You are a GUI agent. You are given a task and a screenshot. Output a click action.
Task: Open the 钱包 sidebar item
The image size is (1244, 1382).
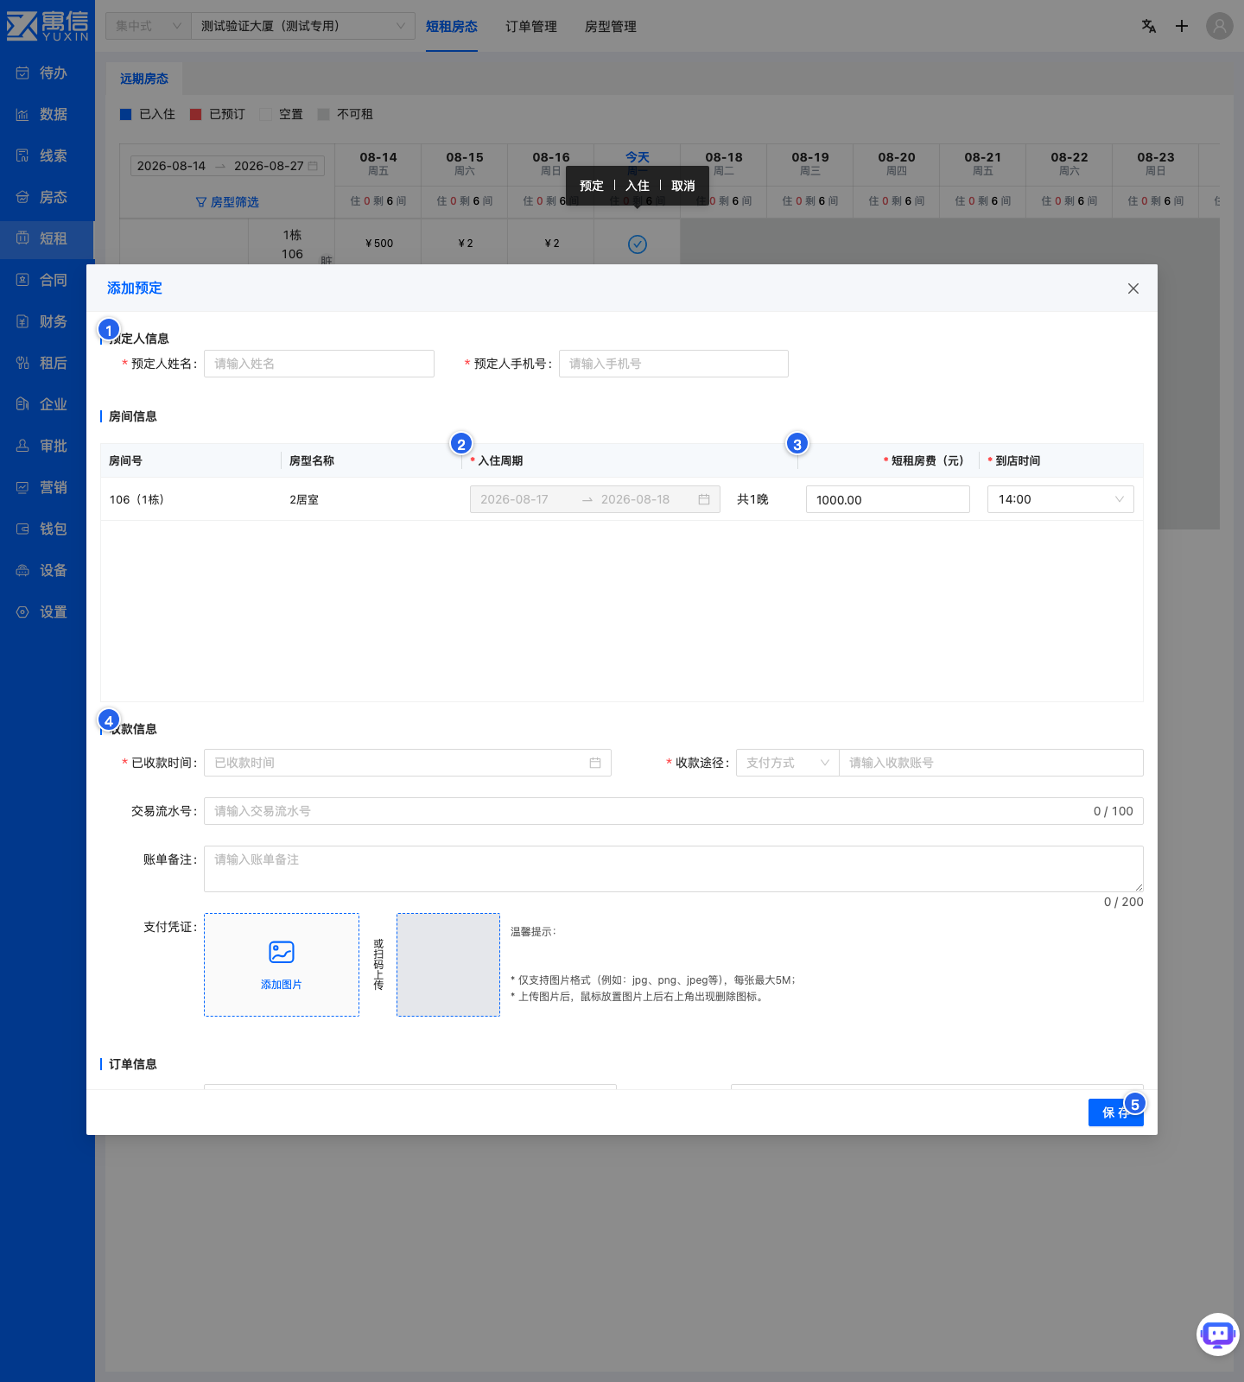tap(47, 529)
